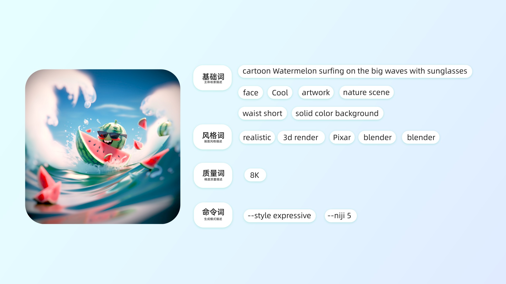Select the 'realistic' style keyword
Viewport: 506px width, 284px height.
257,137
